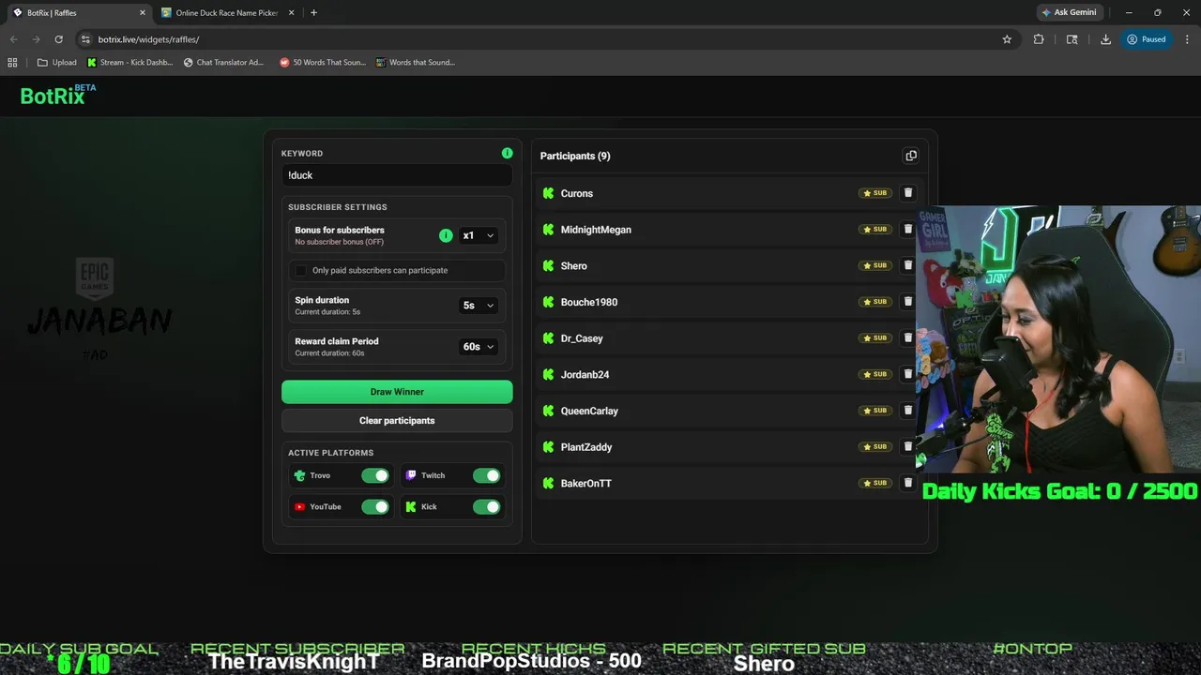Open spin duration 5s dropdown
This screenshot has width=1201, height=675.
pos(478,305)
